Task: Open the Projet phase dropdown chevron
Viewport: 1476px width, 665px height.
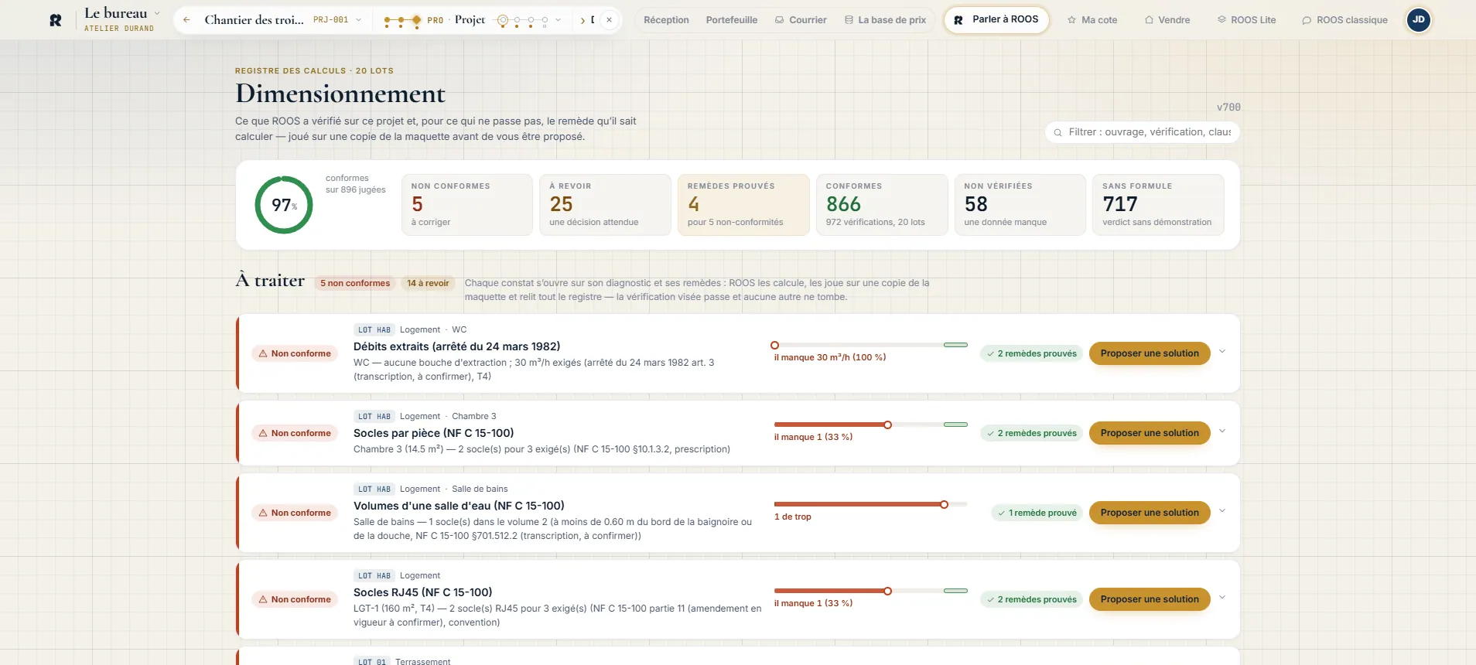Action: 558,20
